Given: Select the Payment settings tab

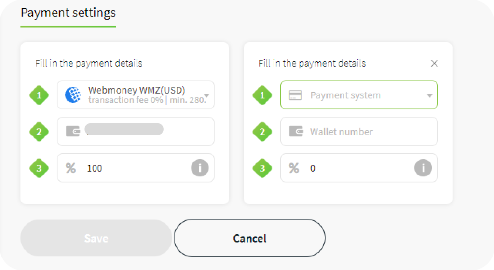Looking at the screenshot, I should pyautogui.click(x=69, y=13).
